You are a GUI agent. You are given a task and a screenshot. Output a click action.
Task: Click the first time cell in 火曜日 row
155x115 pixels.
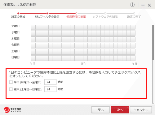click(x=33, y=27)
